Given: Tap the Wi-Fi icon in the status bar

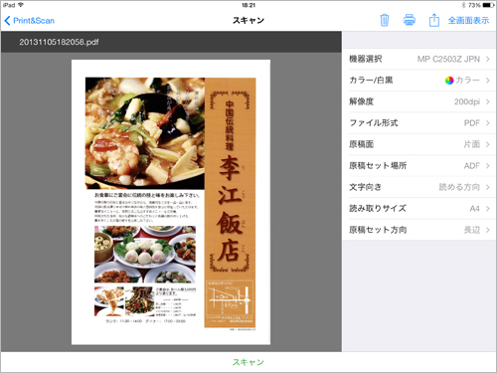Looking at the screenshot, I should click(x=21, y=5).
